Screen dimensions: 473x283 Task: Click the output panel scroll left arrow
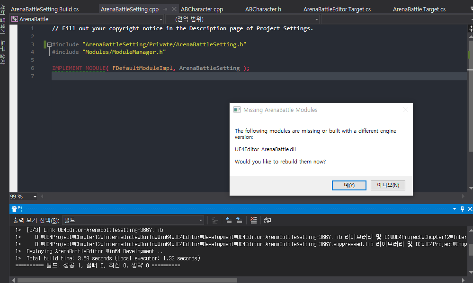[x=14, y=280]
